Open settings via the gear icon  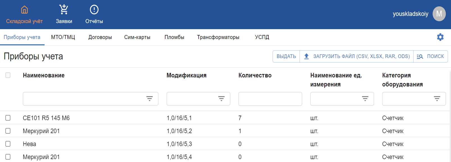point(440,37)
